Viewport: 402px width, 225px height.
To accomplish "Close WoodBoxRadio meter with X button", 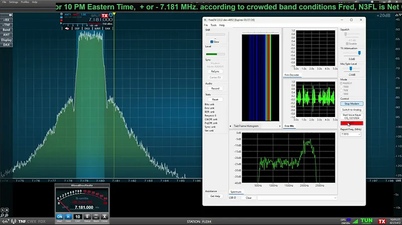I will click(104, 217).
